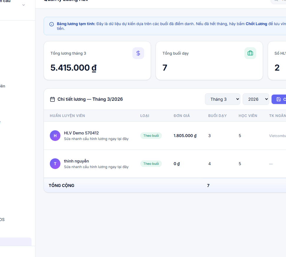Click the green briefcase icon on Tổng buổi dạy

250,53
